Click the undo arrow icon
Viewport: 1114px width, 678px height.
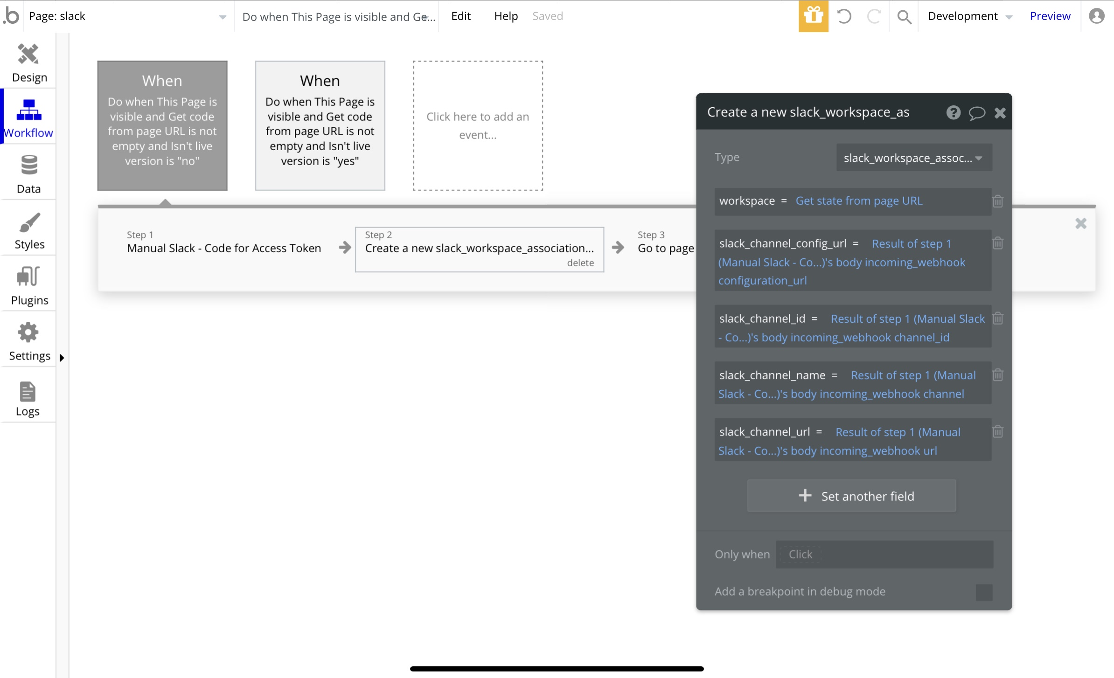pyautogui.click(x=844, y=16)
